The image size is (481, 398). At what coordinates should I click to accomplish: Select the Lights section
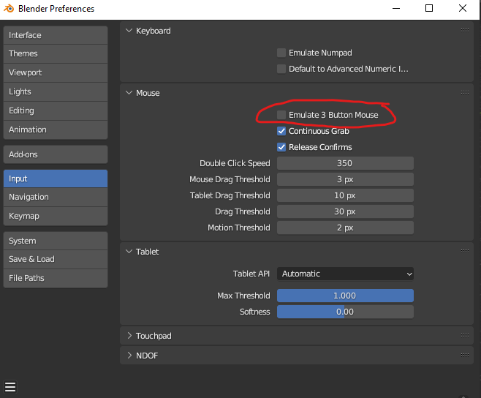pos(56,92)
